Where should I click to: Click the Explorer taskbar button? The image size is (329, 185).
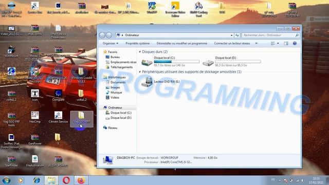pyautogui.click(x=51, y=180)
